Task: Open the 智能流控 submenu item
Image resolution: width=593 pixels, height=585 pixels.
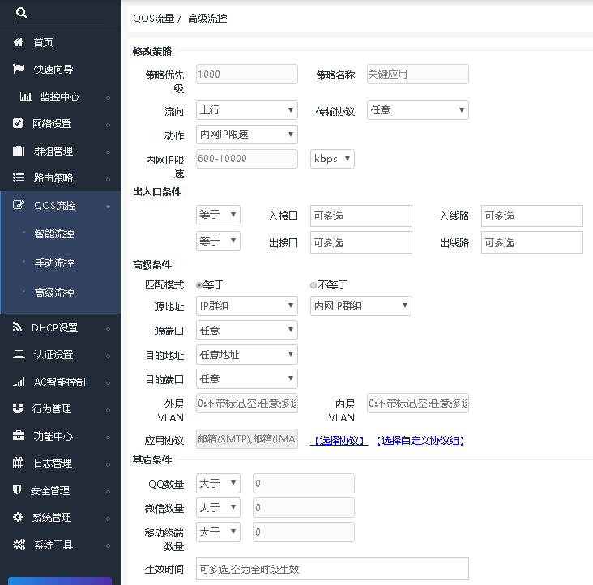Action: [54, 233]
